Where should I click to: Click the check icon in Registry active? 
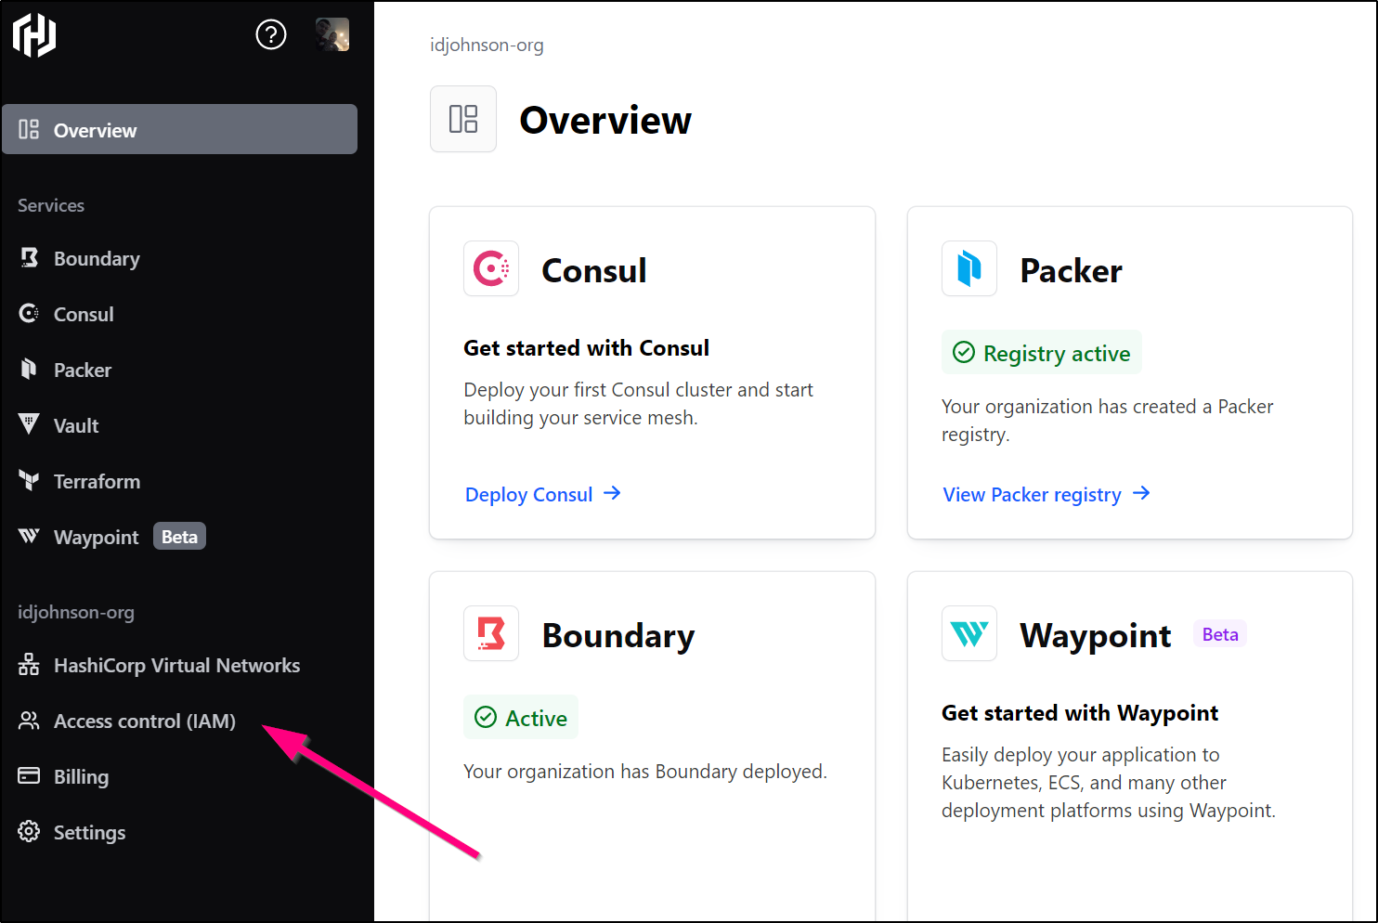point(964,353)
